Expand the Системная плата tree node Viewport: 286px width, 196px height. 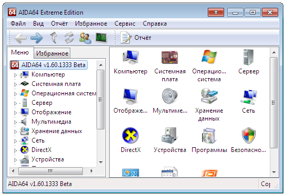(15, 84)
